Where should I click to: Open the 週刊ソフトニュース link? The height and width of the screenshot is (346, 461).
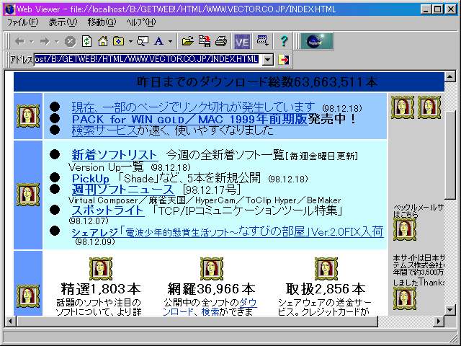[x=123, y=190]
